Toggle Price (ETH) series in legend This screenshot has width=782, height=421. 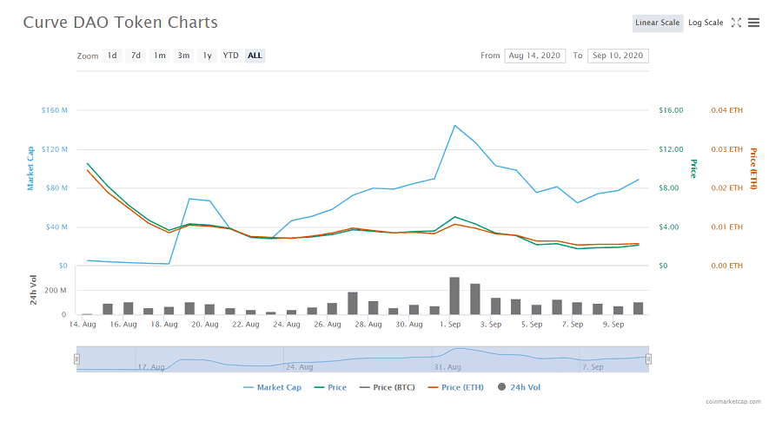point(456,388)
